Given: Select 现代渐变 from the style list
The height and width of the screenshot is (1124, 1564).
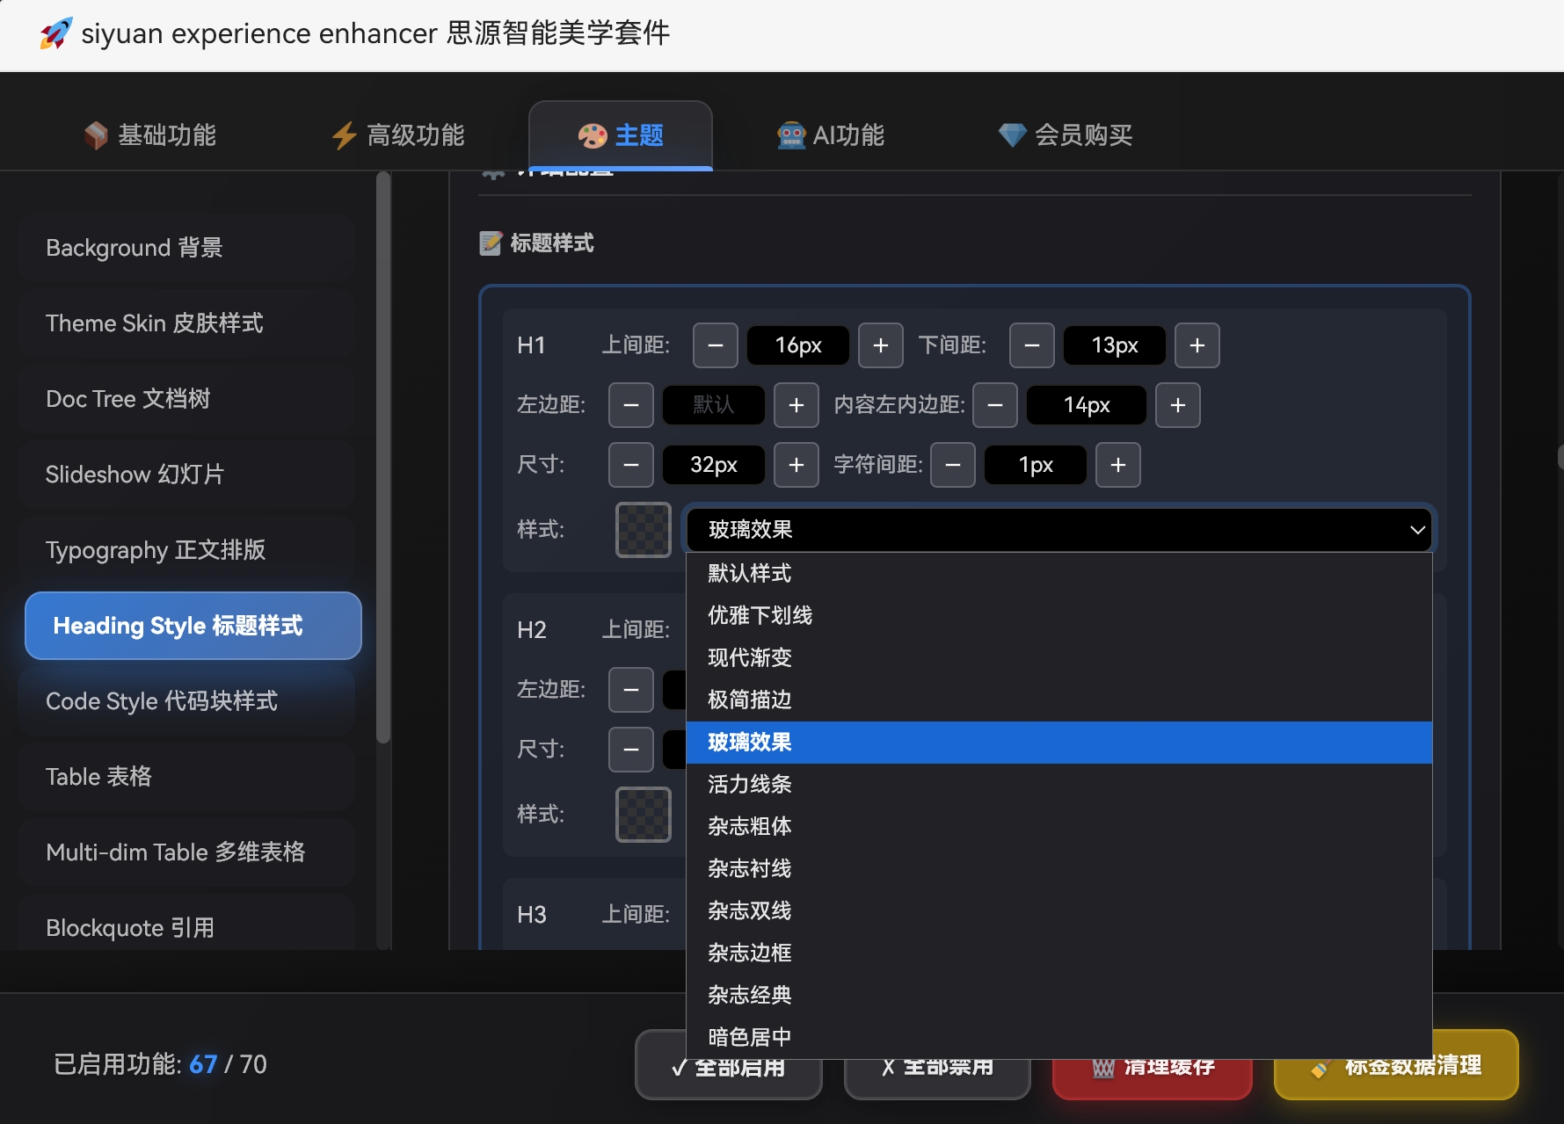Looking at the screenshot, I should coord(748,657).
